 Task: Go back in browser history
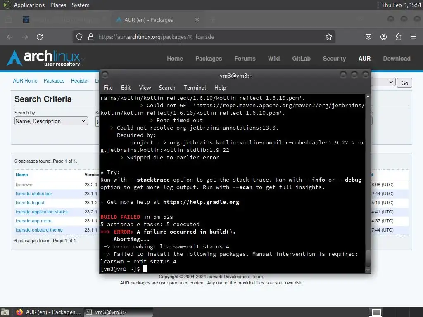(x=10, y=37)
